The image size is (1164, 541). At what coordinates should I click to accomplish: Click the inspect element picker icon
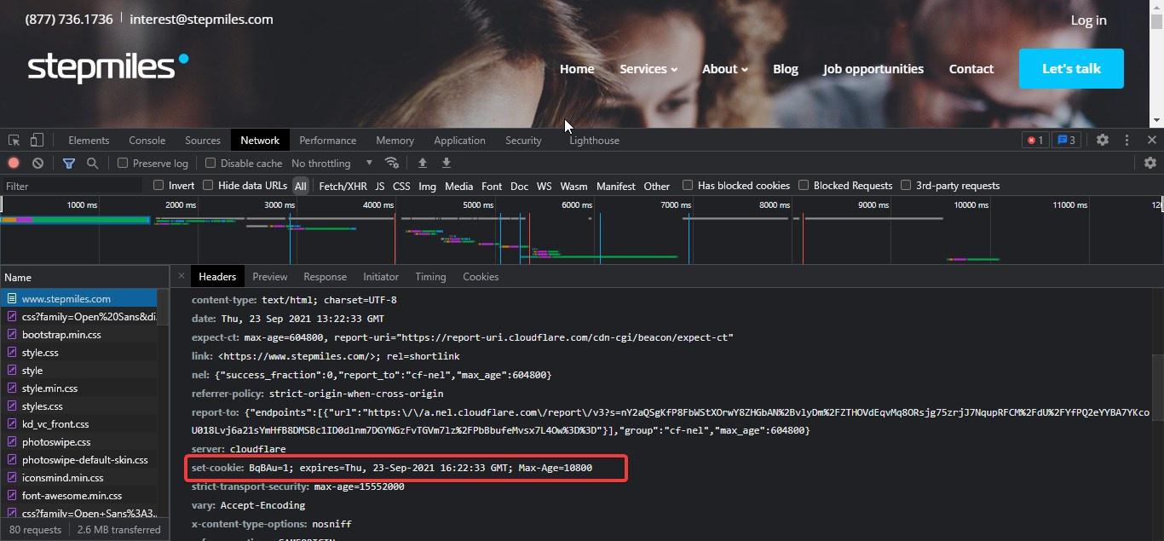[x=14, y=141]
